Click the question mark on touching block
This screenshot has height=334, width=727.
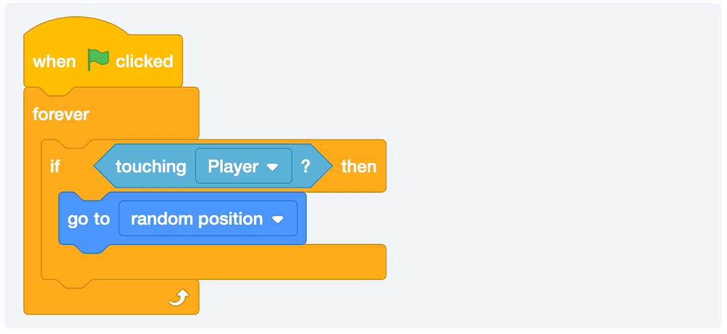(x=306, y=166)
